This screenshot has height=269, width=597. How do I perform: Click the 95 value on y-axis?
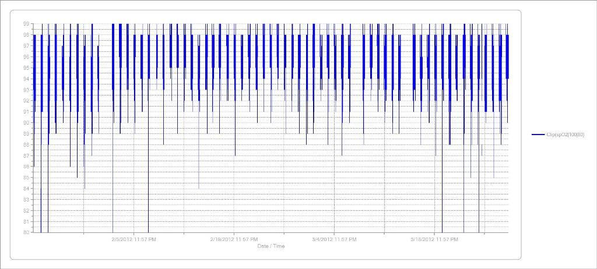[x=26, y=68]
